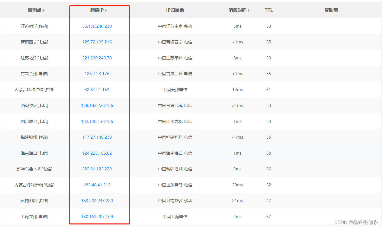382x227 pixels.
Task: Select monitoring point 青海西宁[电信]
Action: coord(35,42)
